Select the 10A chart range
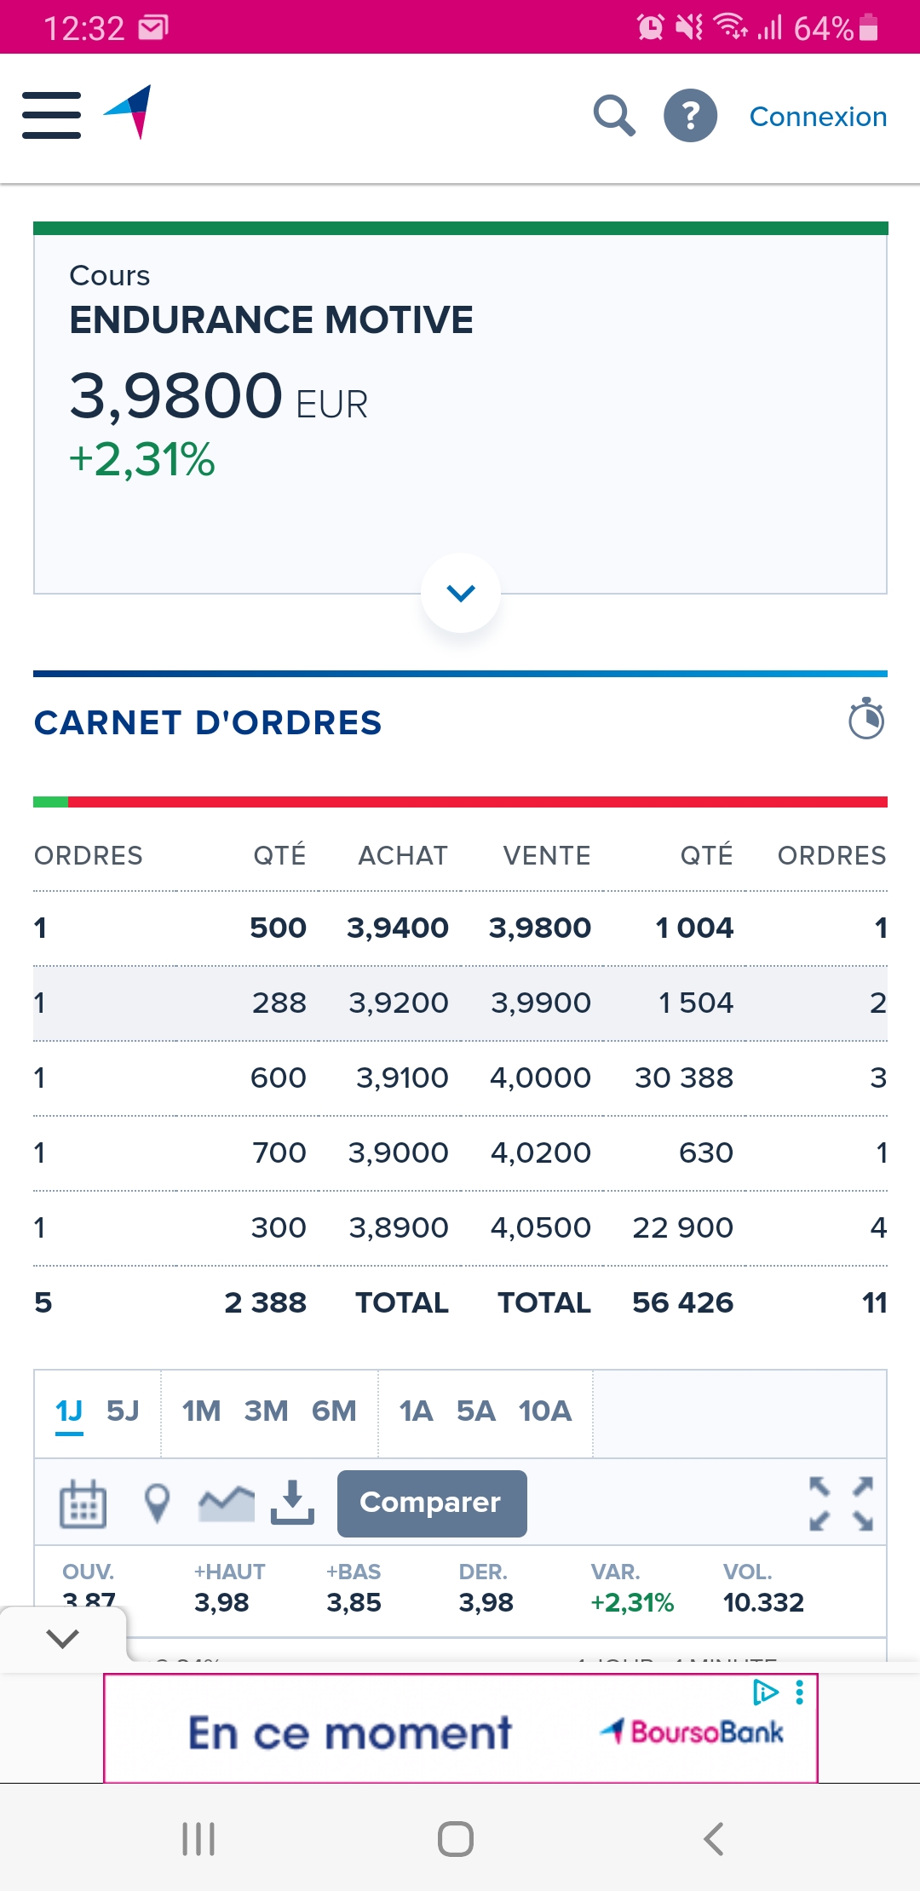The image size is (920, 1891). 545,1411
